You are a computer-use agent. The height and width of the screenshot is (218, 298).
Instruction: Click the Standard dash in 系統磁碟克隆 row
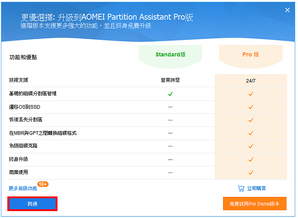170,146
